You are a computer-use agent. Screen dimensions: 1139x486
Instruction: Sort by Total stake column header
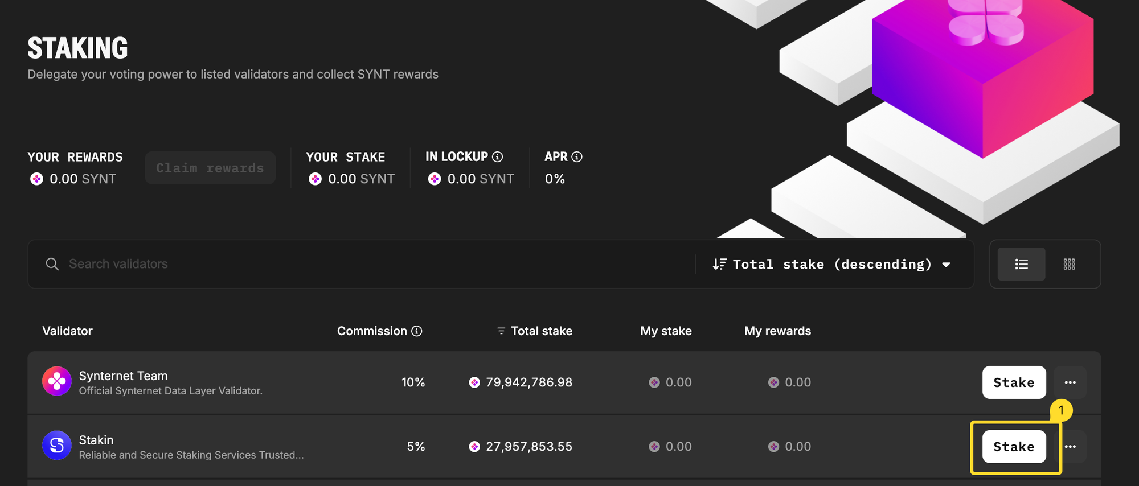click(x=542, y=331)
